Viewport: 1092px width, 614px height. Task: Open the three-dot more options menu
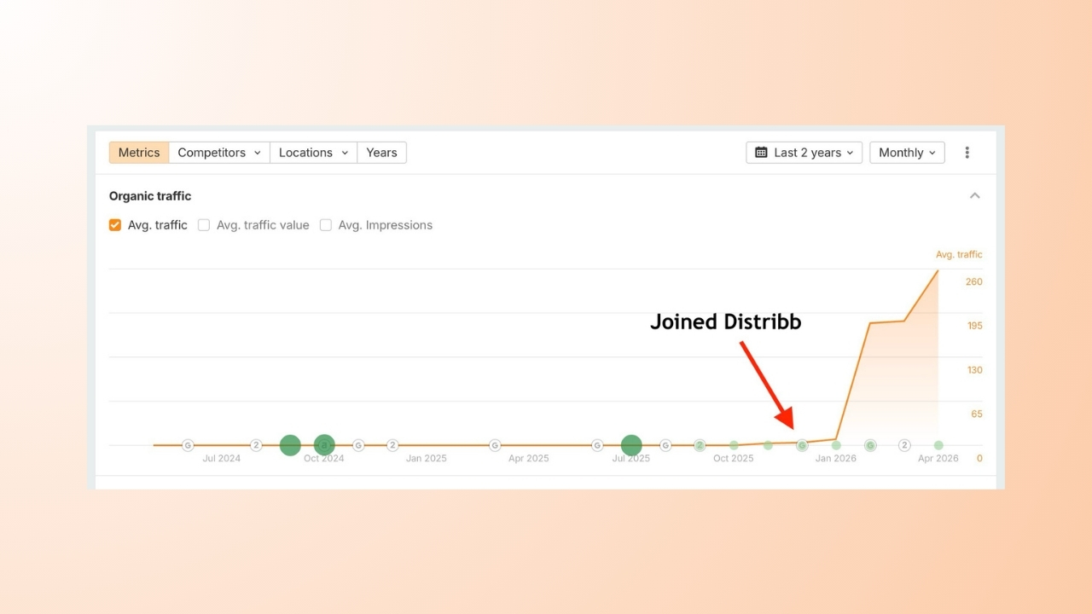click(967, 153)
